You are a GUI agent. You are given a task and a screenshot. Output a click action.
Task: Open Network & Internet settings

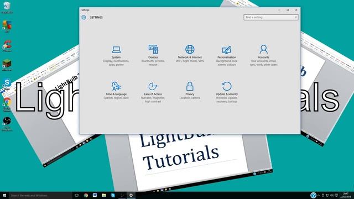pos(190,54)
